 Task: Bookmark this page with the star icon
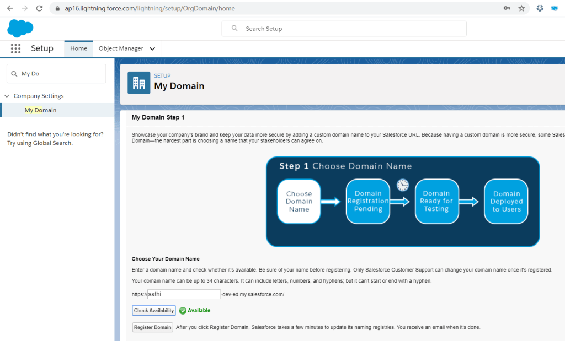click(521, 8)
